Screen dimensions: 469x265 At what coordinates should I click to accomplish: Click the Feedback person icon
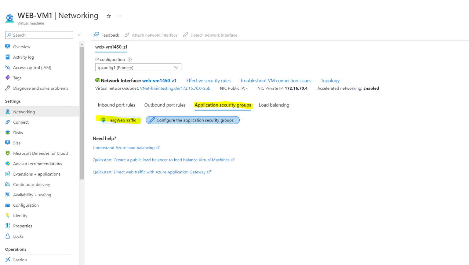(96, 35)
